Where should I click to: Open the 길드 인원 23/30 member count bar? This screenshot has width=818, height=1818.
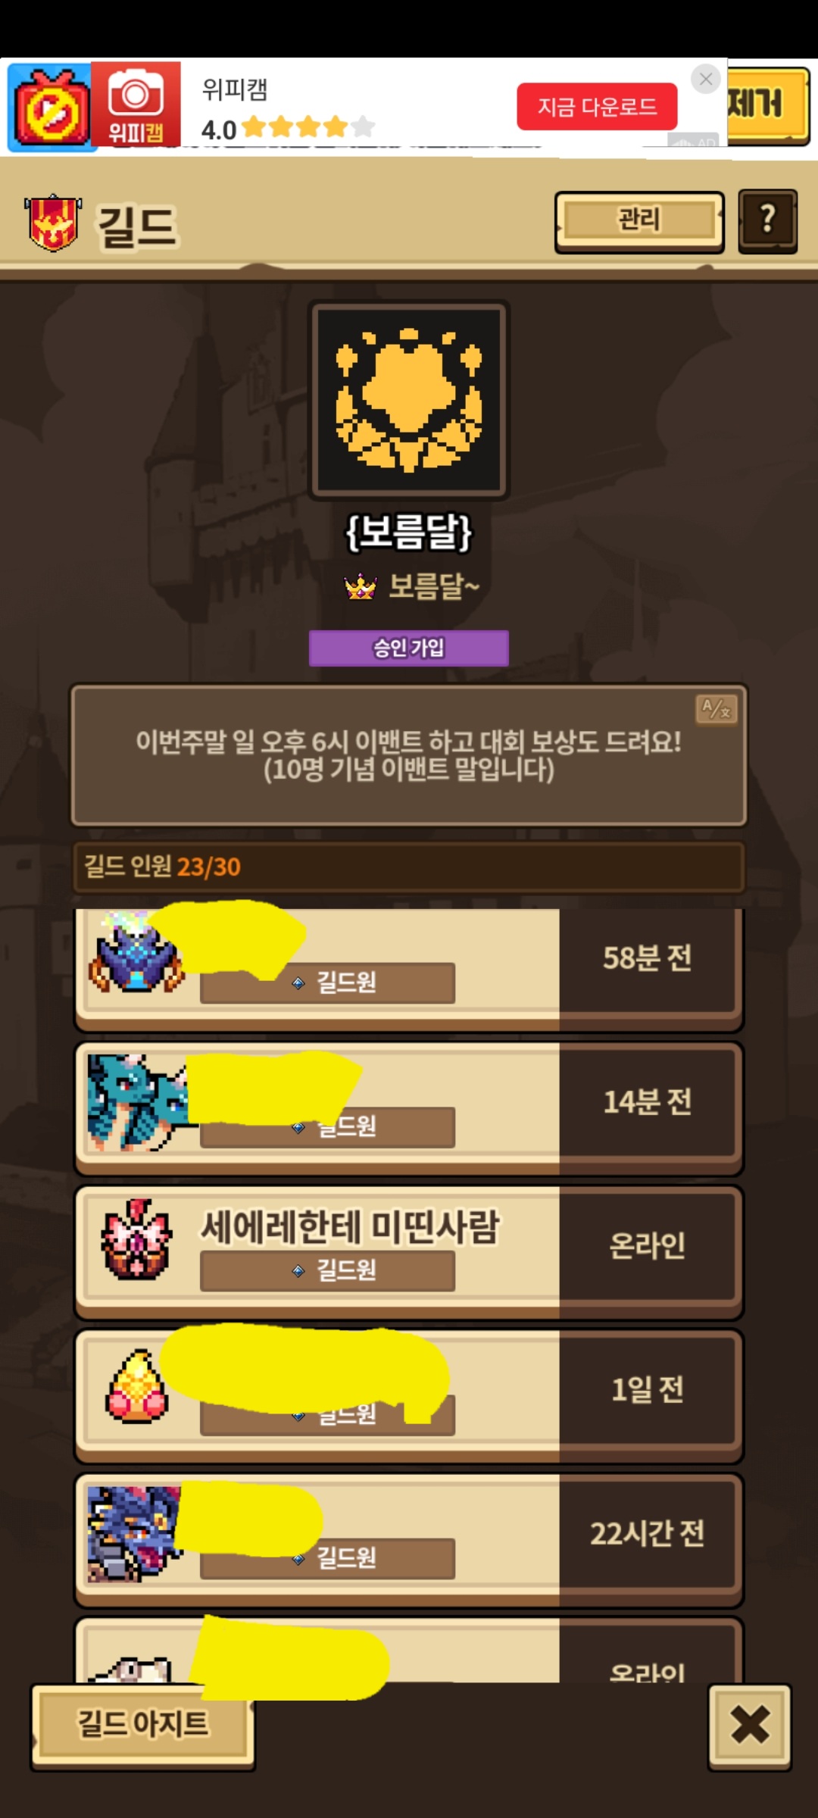(x=409, y=867)
